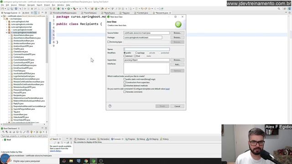Expand the curso.springboot.jivochat package
Viewport: 292px width, 164px height.
(7, 27)
